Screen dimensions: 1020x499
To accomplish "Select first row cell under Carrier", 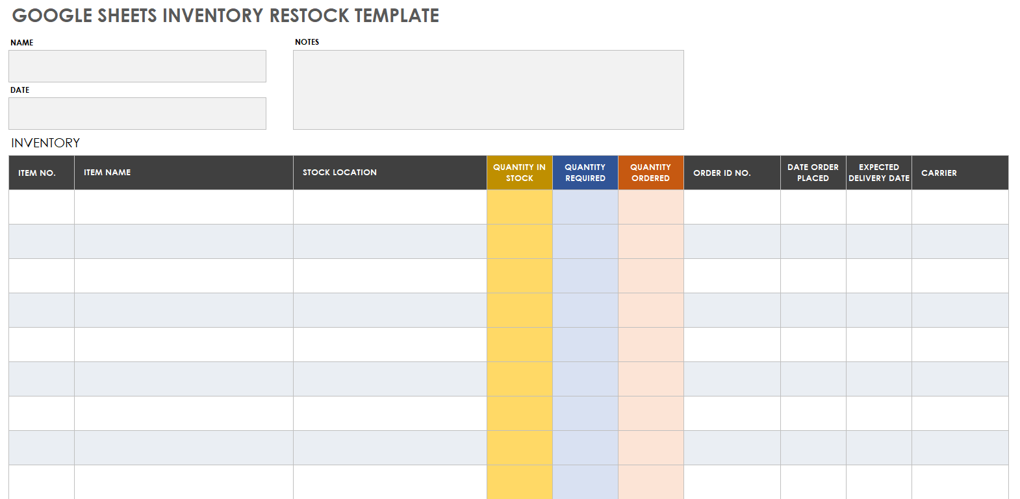I will pyautogui.click(x=960, y=207).
